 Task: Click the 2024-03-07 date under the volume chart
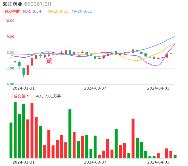[x=95, y=162]
